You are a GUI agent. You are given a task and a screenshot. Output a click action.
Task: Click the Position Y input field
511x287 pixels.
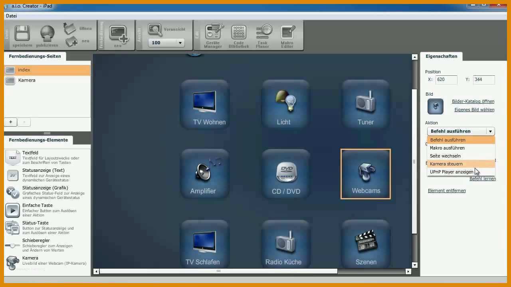point(484,80)
